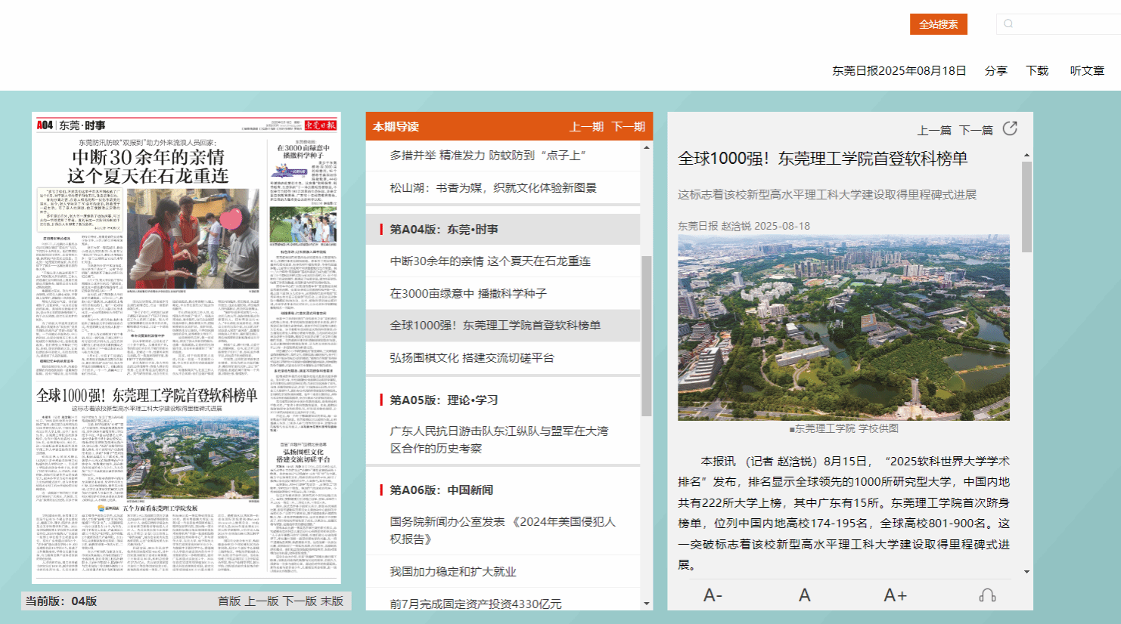Image resolution: width=1121 pixels, height=624 pixels.
Task: Go to 下一版 below the newspaper page
Action: [x=300, y=601]
